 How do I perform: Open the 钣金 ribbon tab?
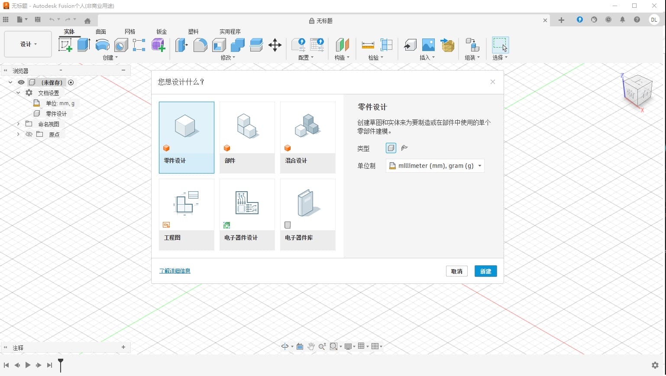click(161, 31)
